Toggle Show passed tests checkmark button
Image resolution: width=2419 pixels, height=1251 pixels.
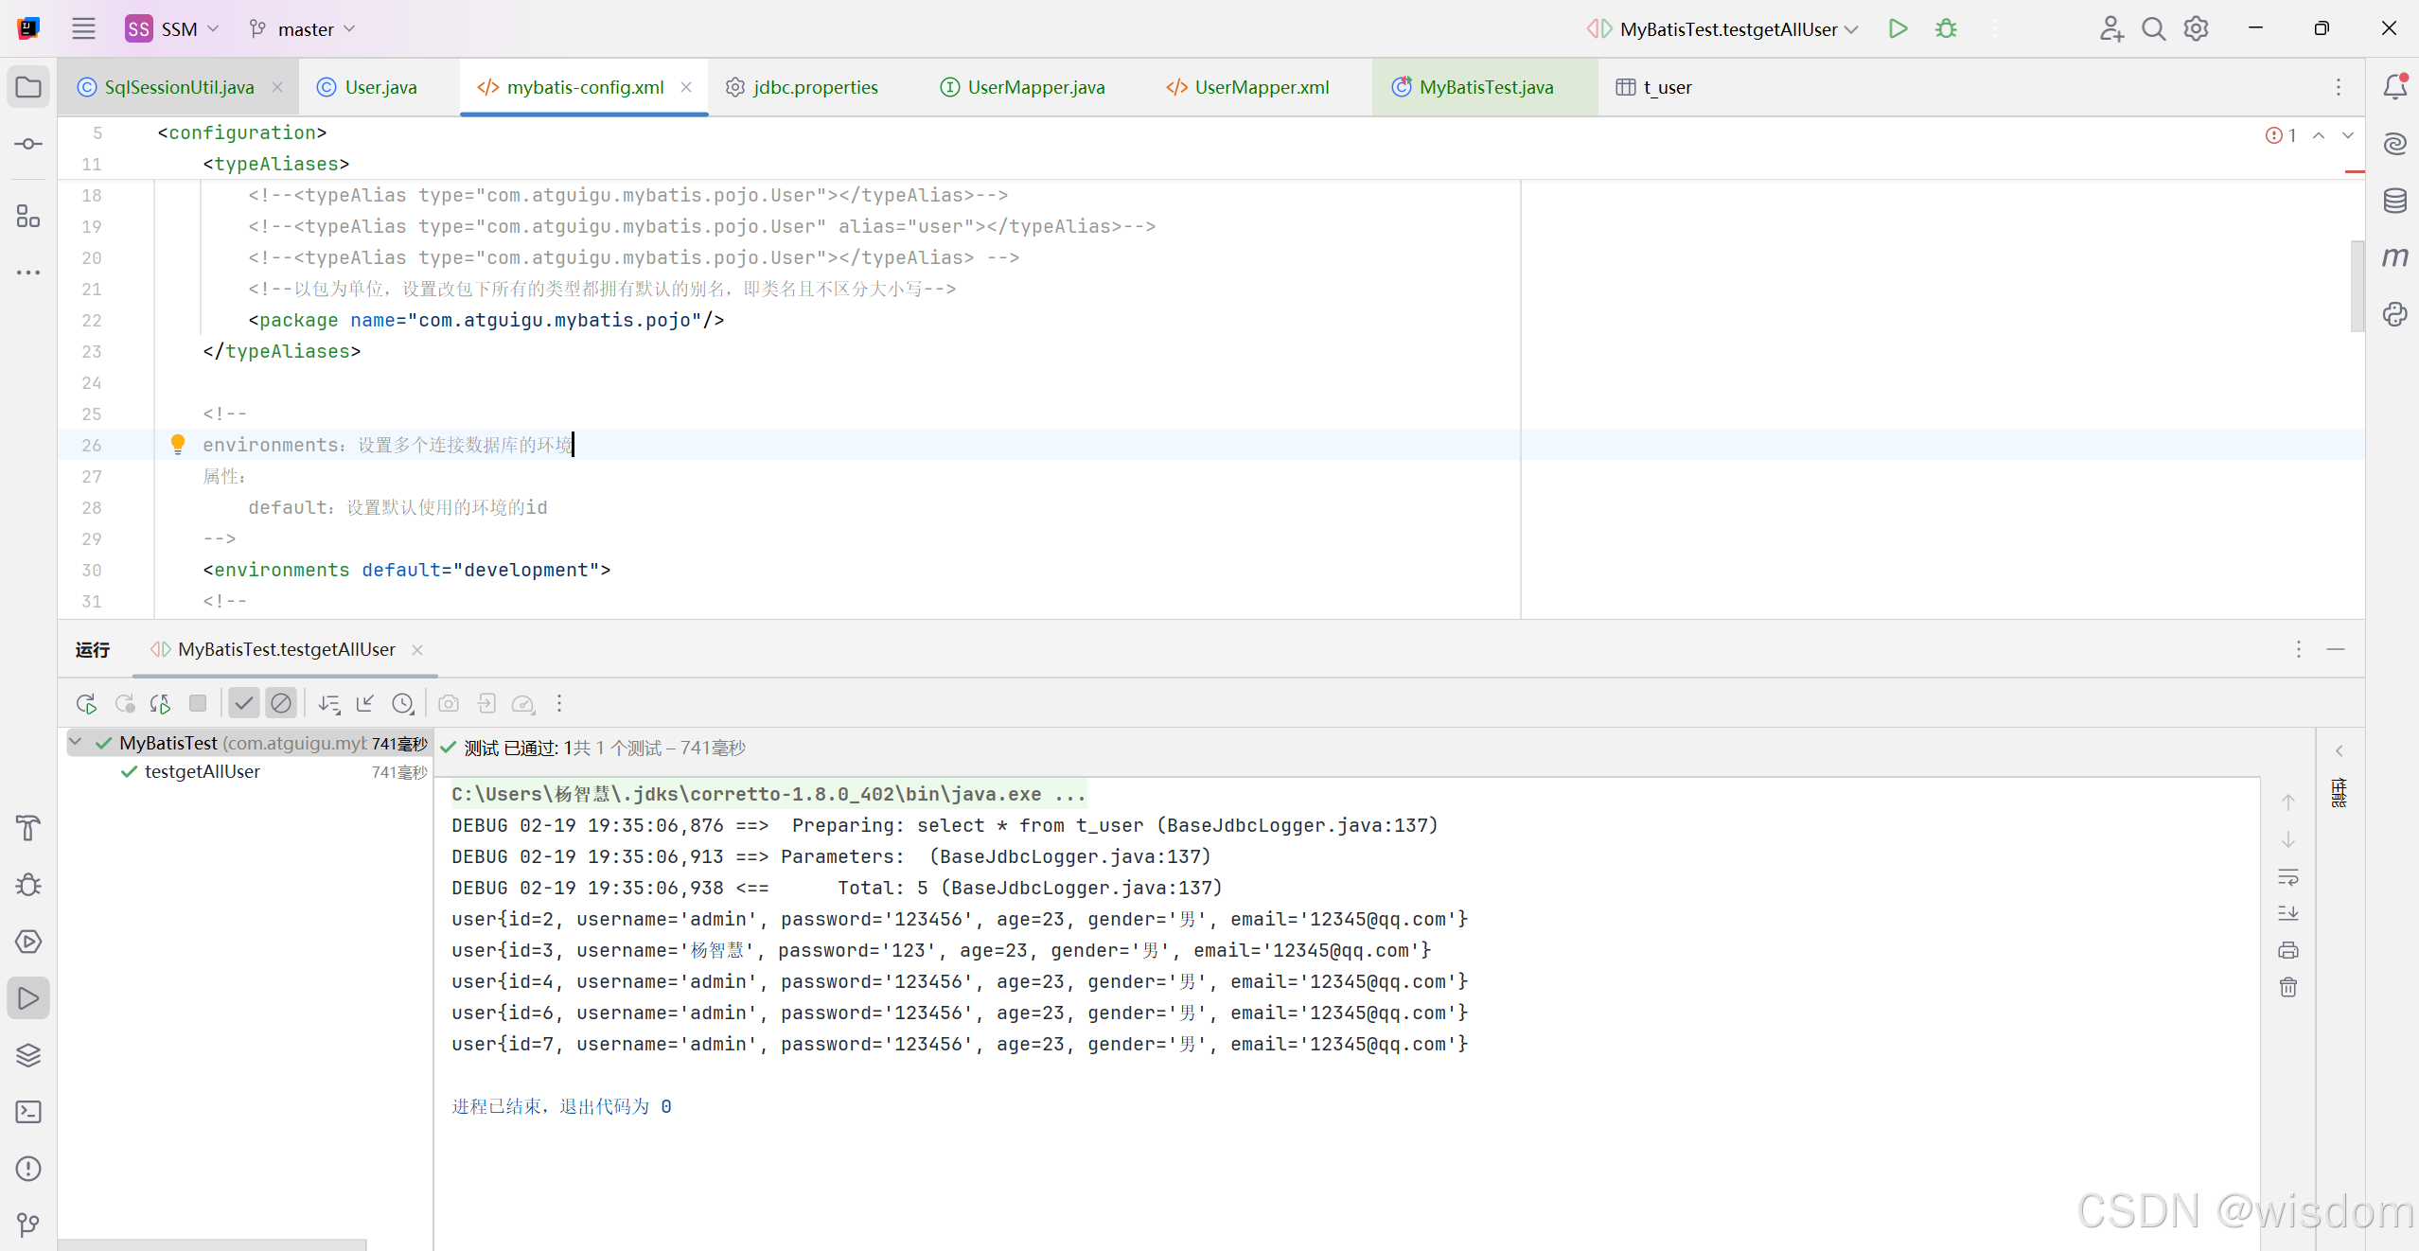(x=244, y=704)
